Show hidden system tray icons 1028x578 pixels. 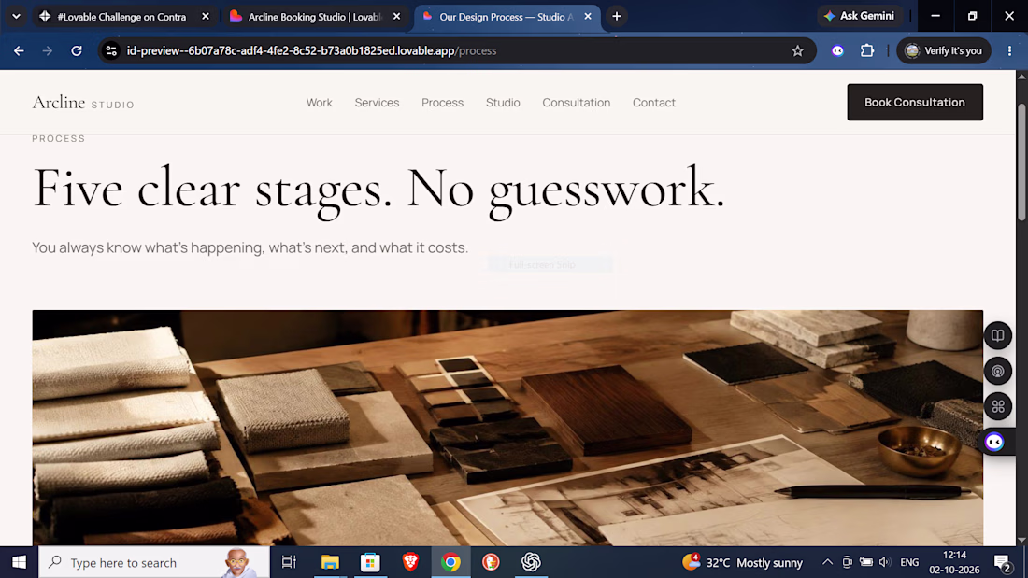tap(827, 562)
